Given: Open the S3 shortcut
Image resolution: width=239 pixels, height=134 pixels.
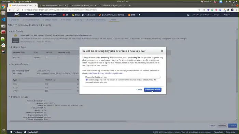Looking at the screenshot, I should [x=66, y=15].
